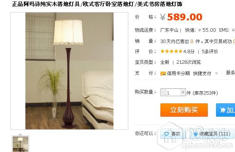Click the quantity input field showing 1
The height and width of the screenshot is (152, 235).
(x=173, y=92)
